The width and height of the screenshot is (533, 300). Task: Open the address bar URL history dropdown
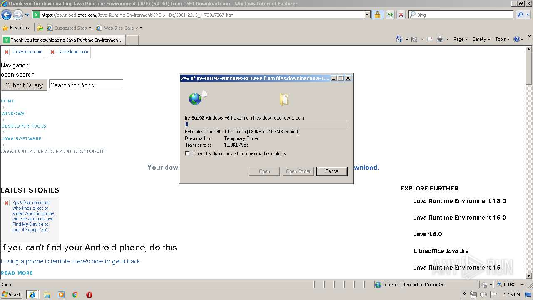click(367, 15)
